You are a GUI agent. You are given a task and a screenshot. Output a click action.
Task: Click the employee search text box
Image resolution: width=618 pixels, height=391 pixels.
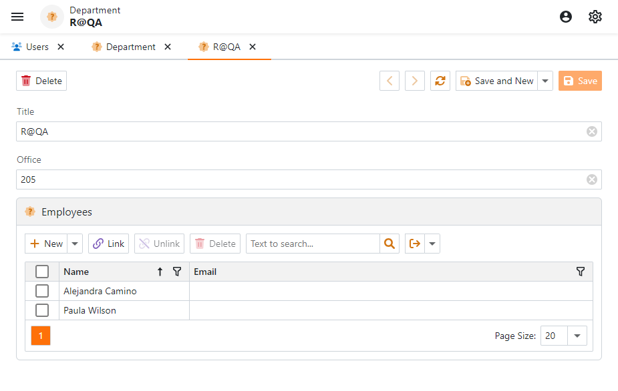(x=313, y=244)
